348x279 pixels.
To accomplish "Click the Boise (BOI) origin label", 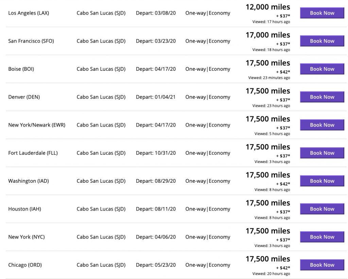I will pos(21,69).
